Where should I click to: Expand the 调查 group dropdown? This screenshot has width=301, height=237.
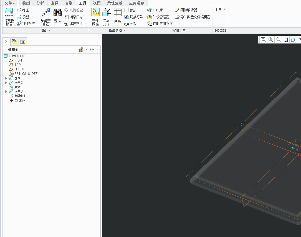pyautogui.click(x=49, y=30)
